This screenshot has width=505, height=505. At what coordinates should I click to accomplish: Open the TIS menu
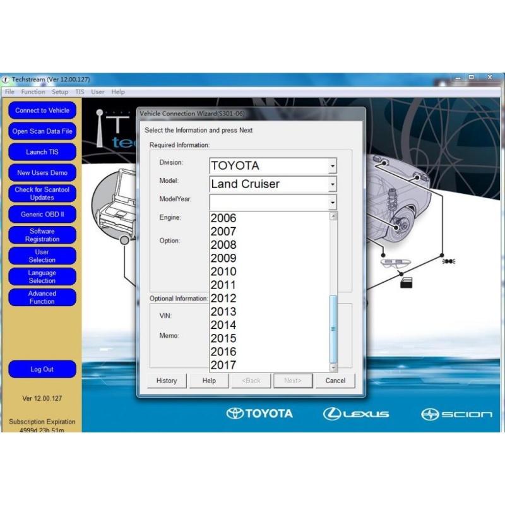[x=80, y=92]
